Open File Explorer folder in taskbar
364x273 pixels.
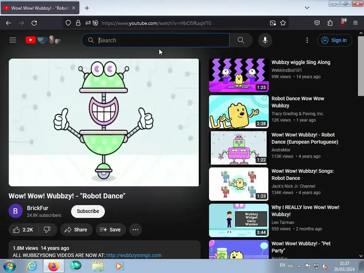click(98, 266)
